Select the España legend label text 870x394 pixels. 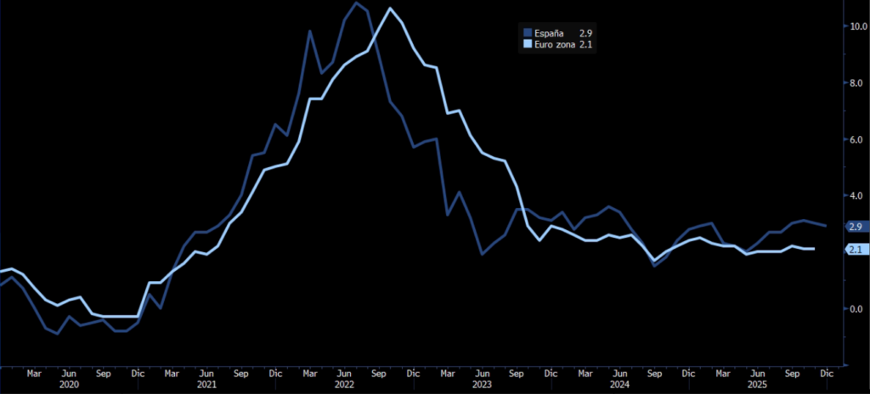[548, 32]
